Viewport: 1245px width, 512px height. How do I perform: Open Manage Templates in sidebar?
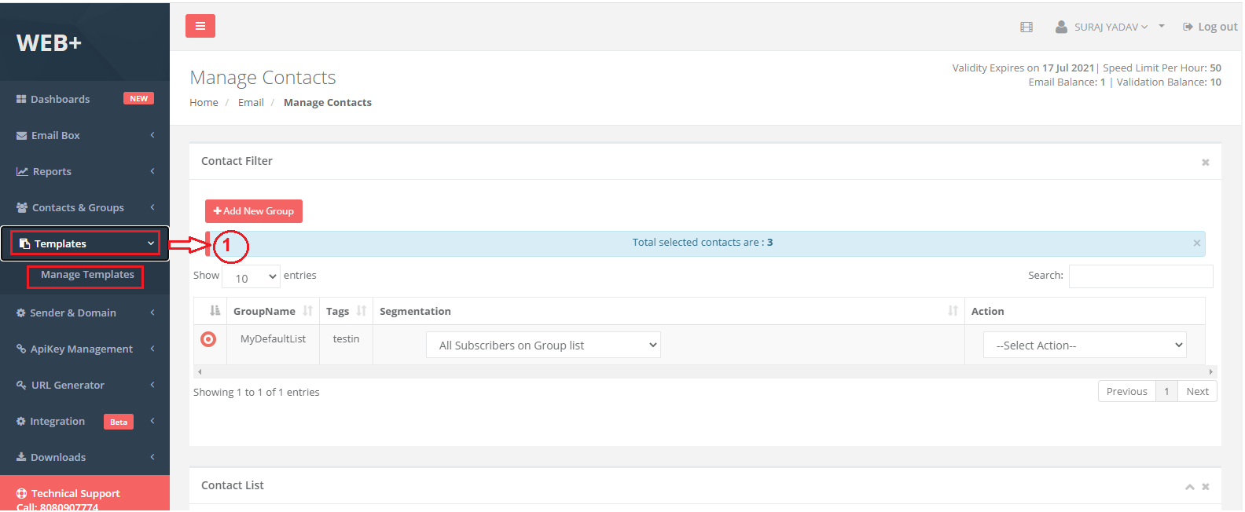tap(87, 275)
